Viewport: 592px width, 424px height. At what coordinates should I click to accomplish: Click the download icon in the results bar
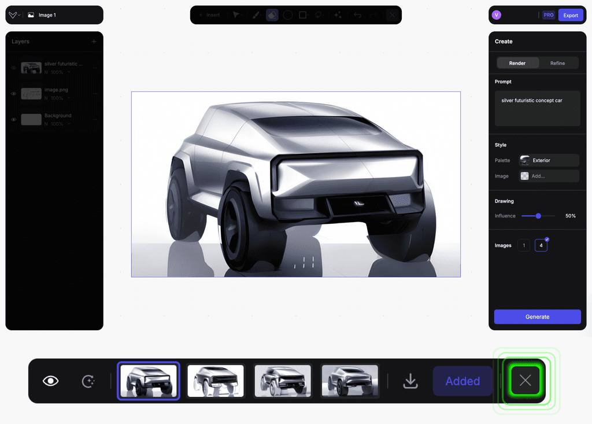410,381
